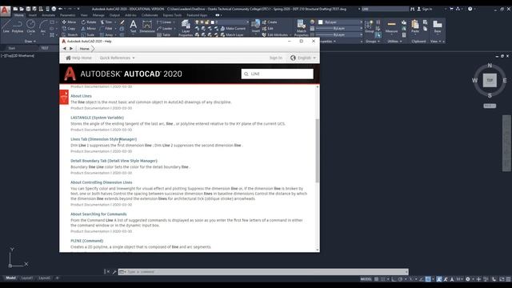Select the Polyline tool
The height and width of the screenshot is (288, 512).
pos(18,26)
